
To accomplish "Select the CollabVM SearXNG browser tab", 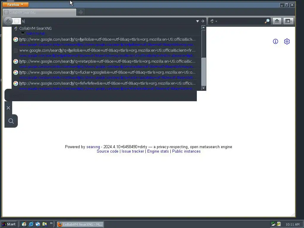I will [x=39, y=12].
